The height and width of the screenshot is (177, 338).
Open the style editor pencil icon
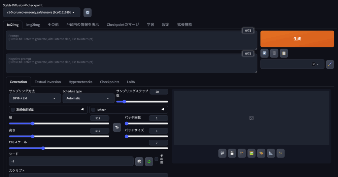[x=330, y=64]
